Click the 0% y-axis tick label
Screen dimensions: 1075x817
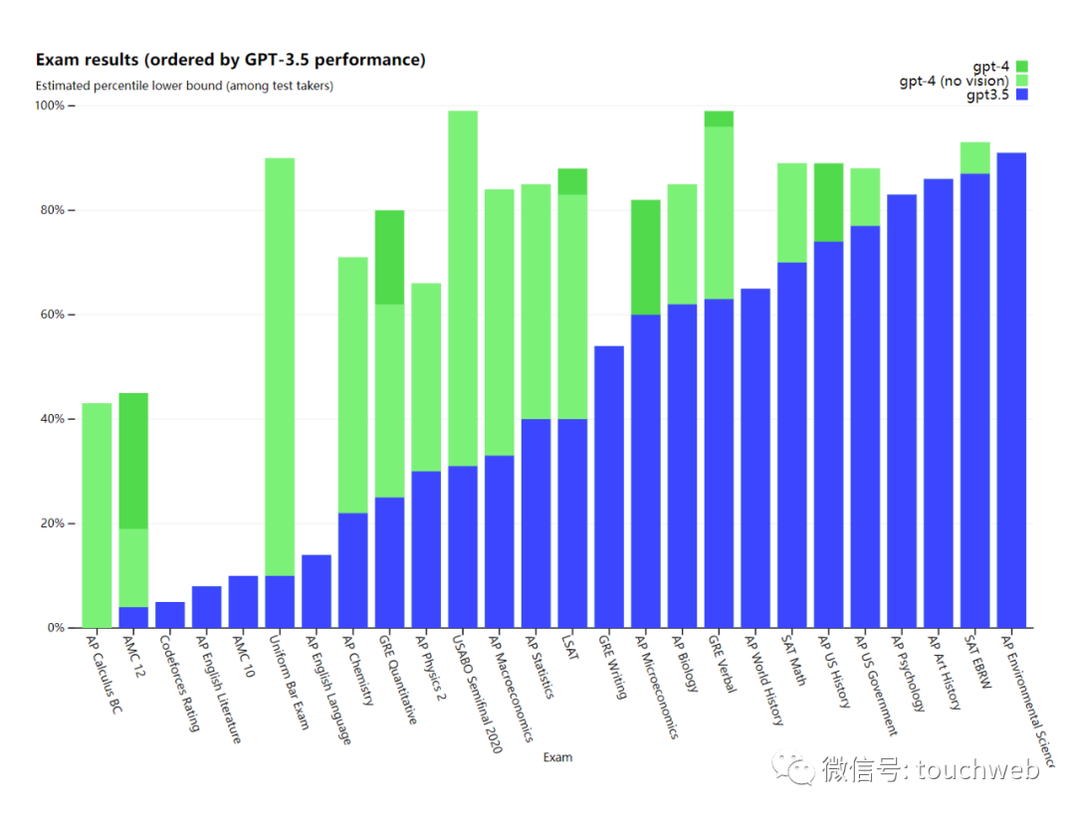56,628
